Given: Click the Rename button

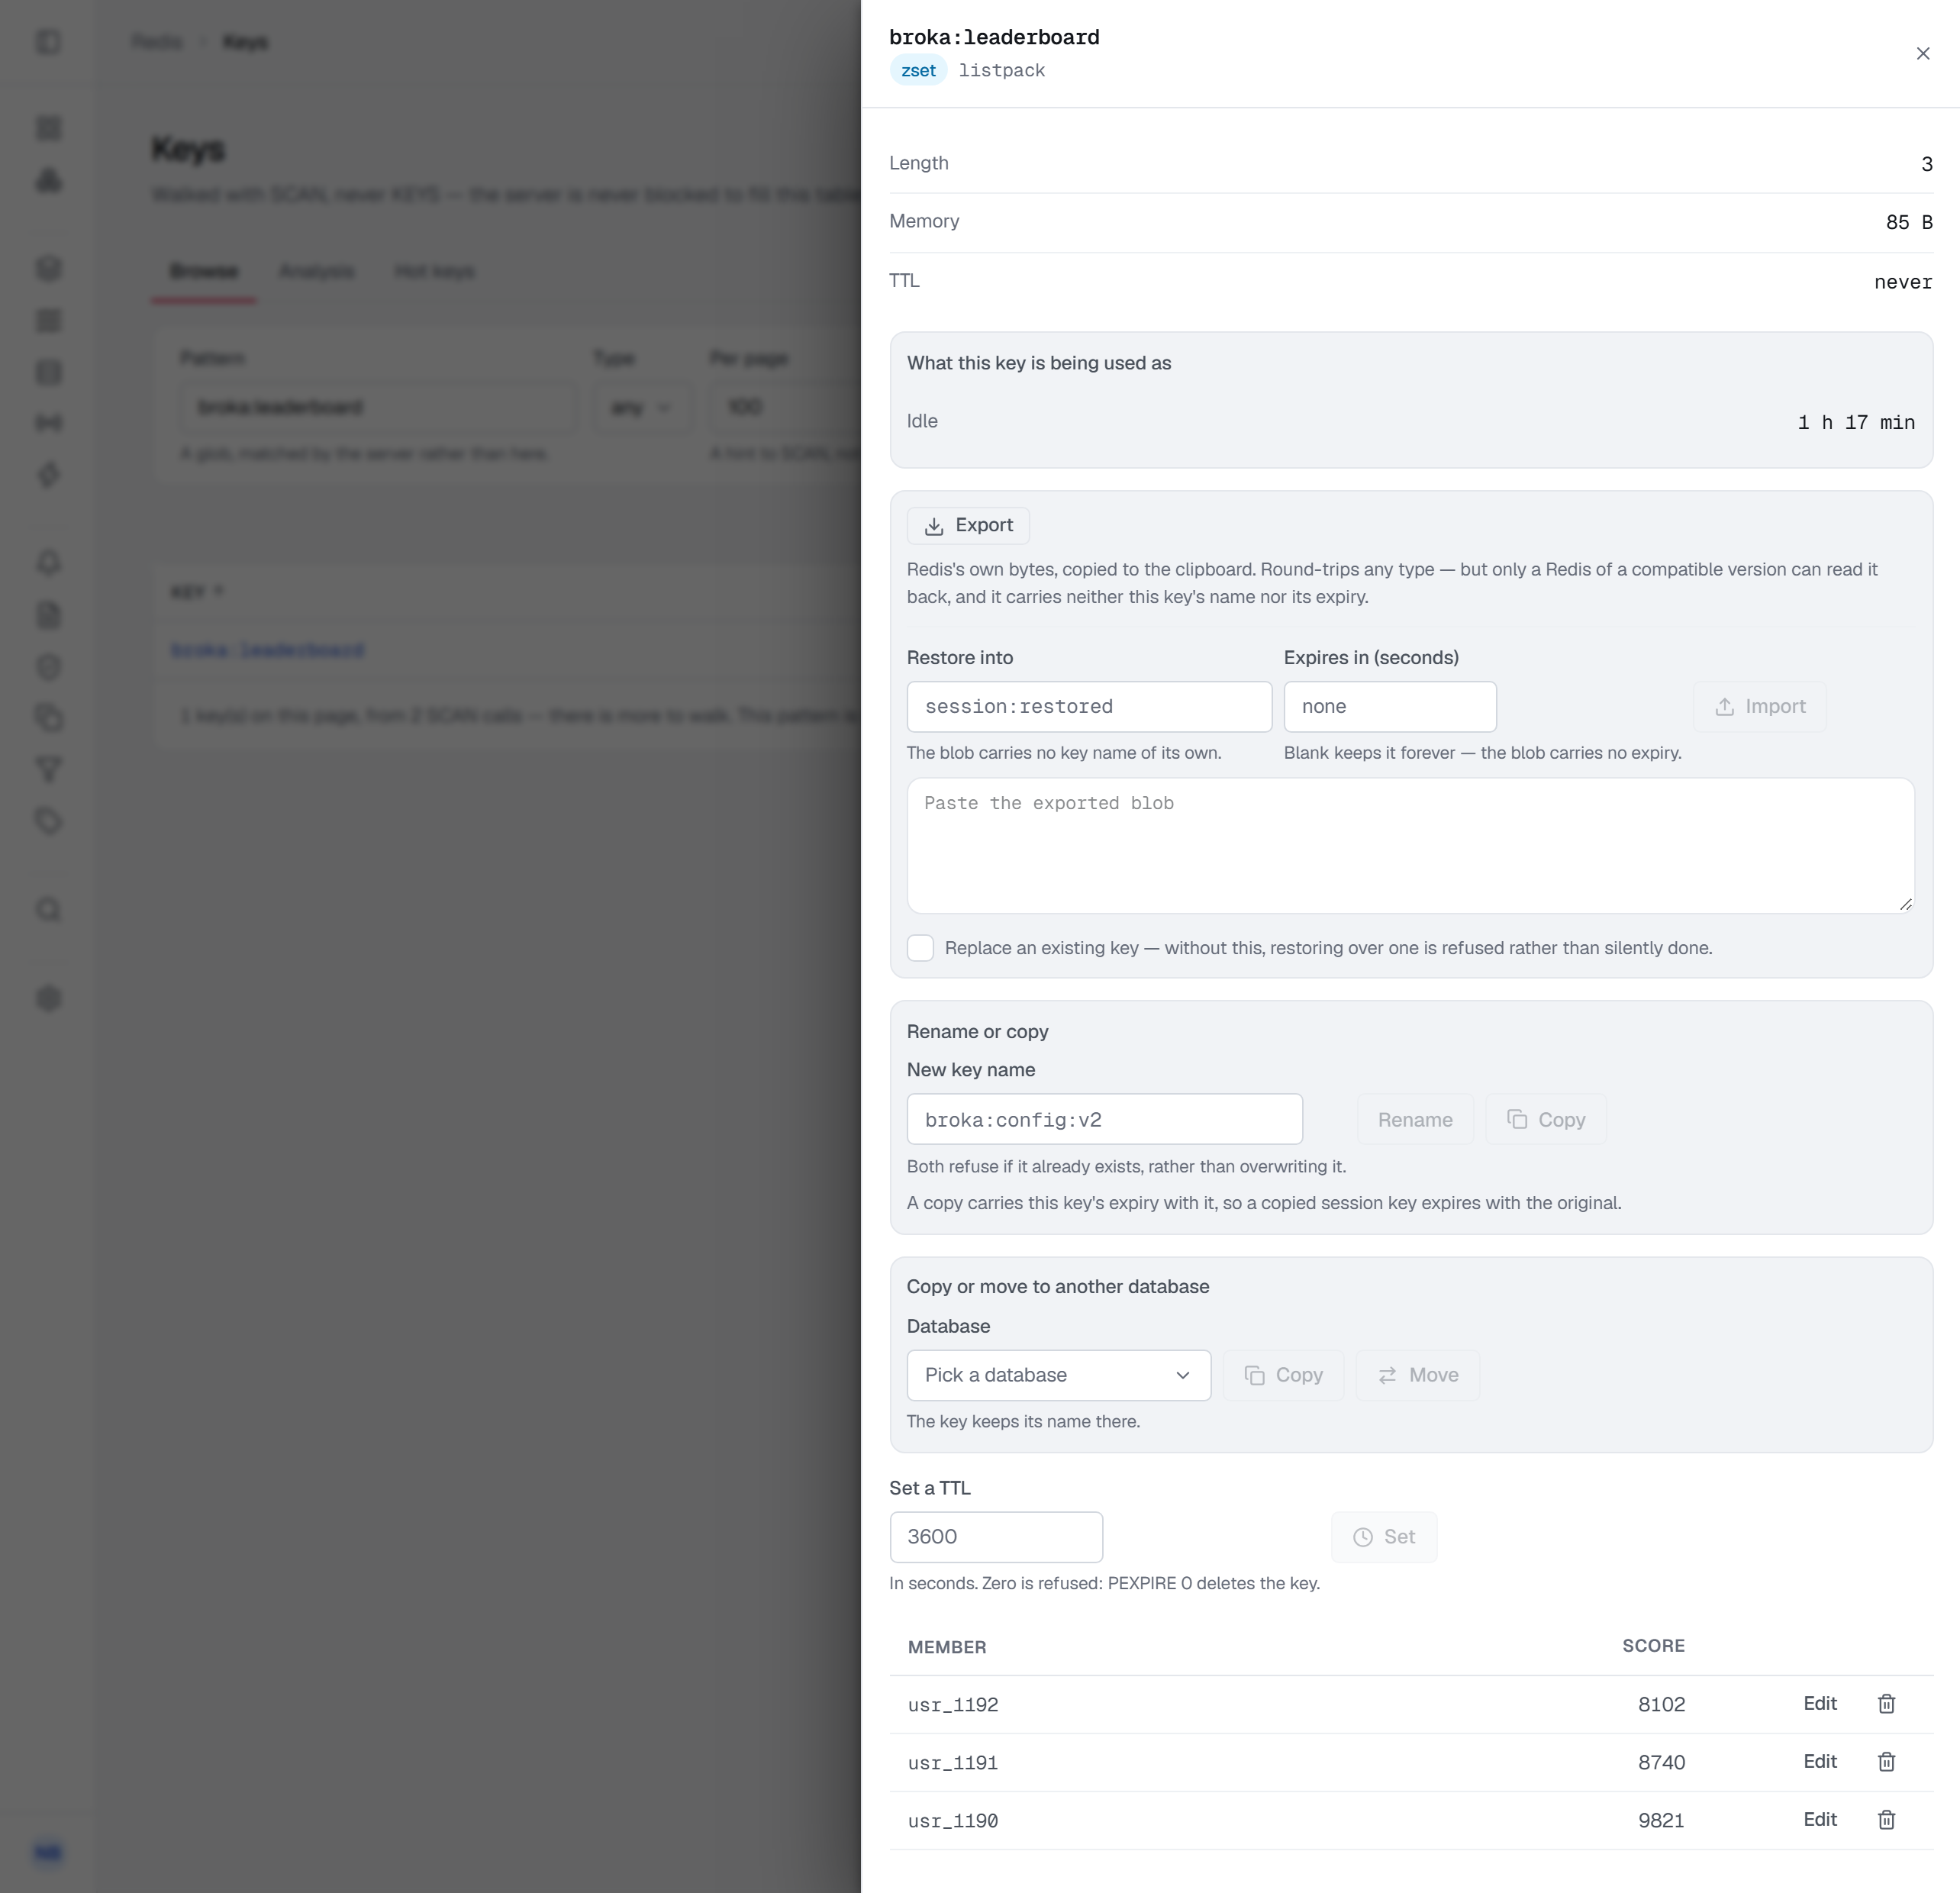Looking at the screenshot, I should pos(1414,1119).
